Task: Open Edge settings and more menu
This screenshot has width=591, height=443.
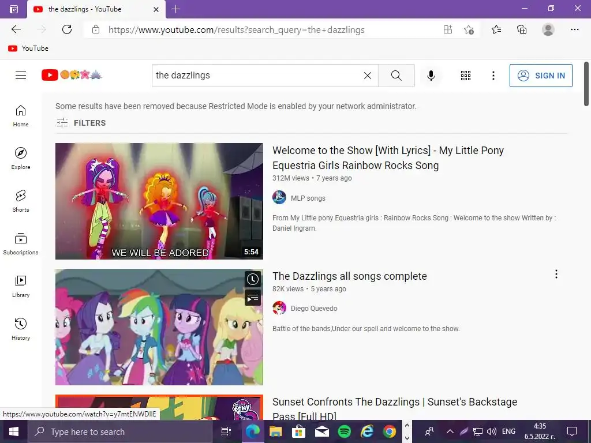Action: click(x=574, y=29)
